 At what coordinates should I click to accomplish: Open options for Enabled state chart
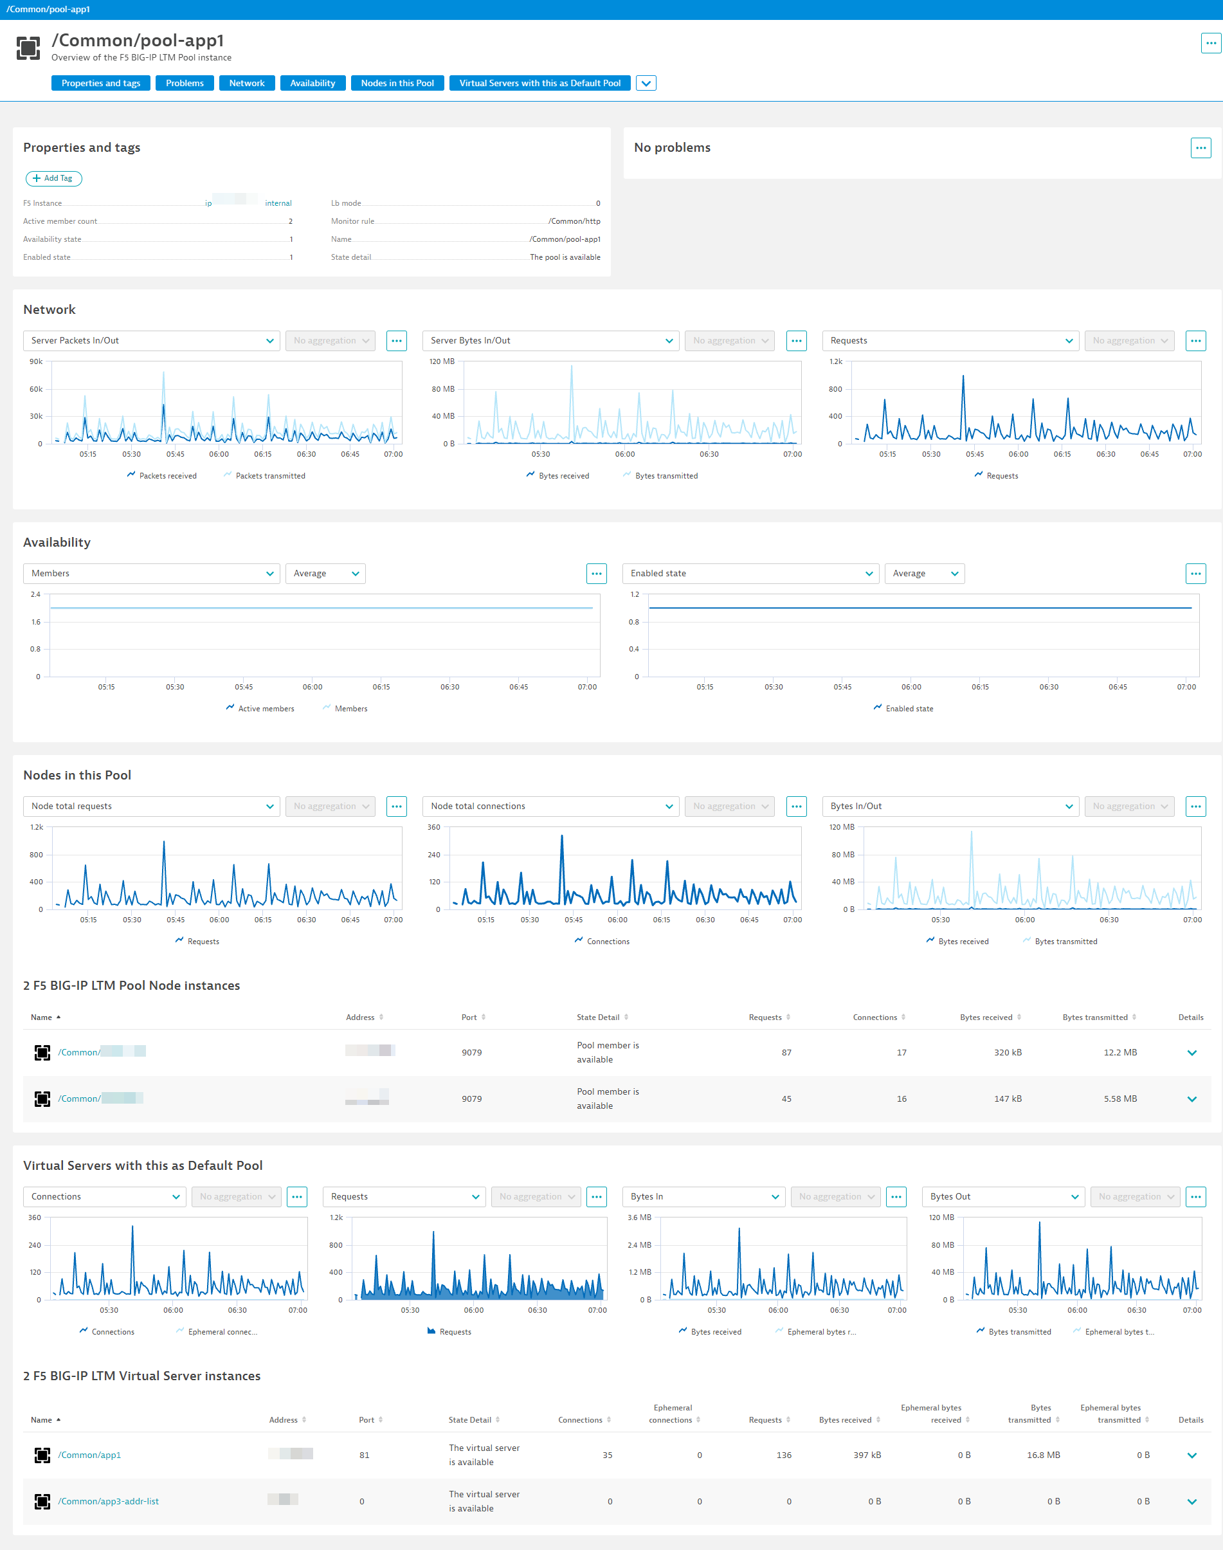point(1196,574)
